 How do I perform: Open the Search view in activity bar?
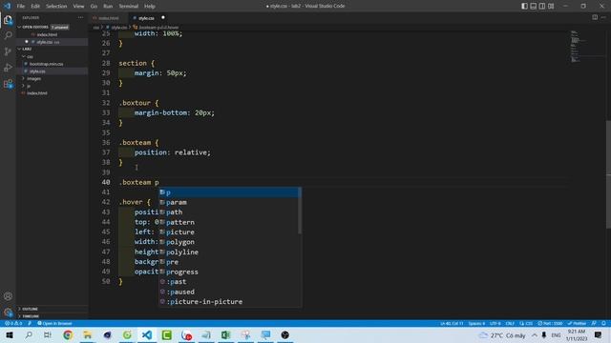click(x=8, y=36)
